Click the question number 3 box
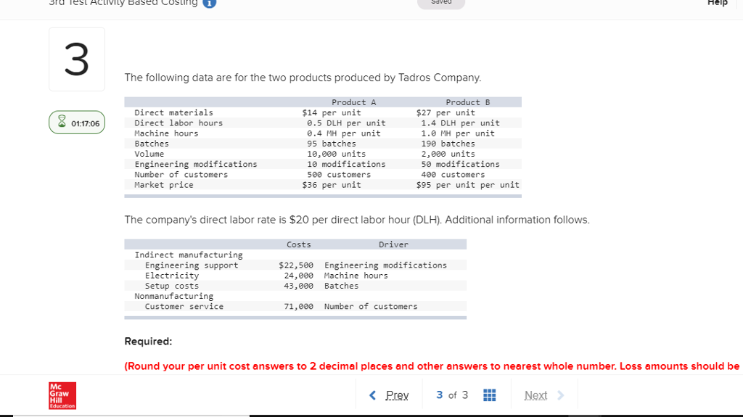The width and height of the screenshot is (743, 417). pos(77,59)
